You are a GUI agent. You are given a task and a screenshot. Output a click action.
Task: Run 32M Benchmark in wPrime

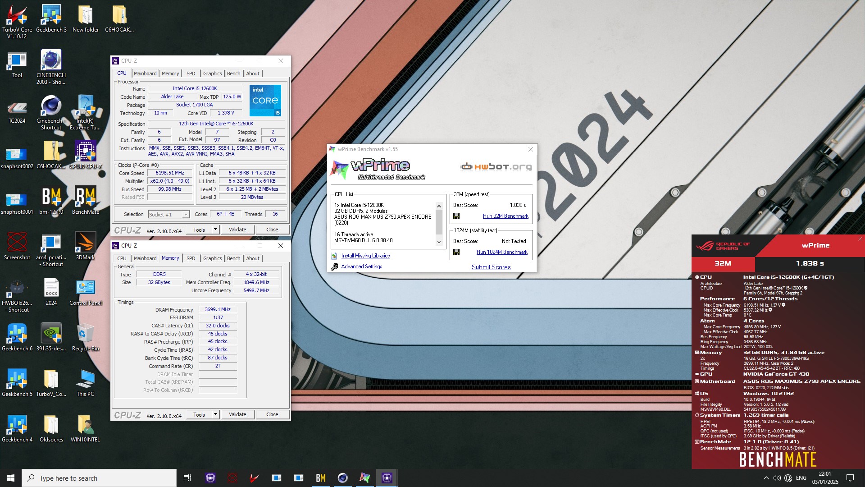coord(505,216)
